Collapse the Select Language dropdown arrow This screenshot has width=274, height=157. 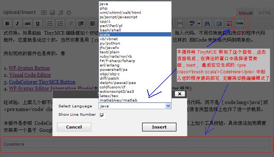tap(168, 106)
